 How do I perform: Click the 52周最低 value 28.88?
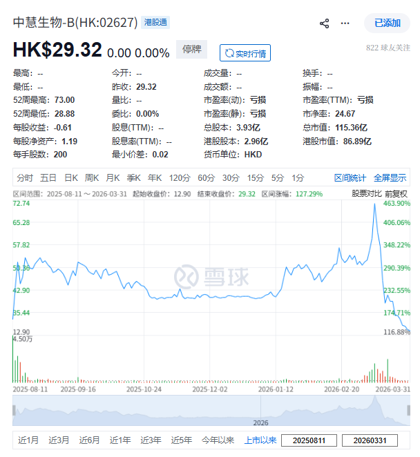point(64,114)
